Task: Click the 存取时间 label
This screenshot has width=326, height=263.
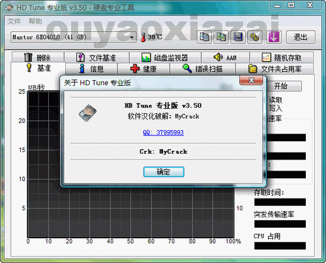Action: tap(269, 193)
